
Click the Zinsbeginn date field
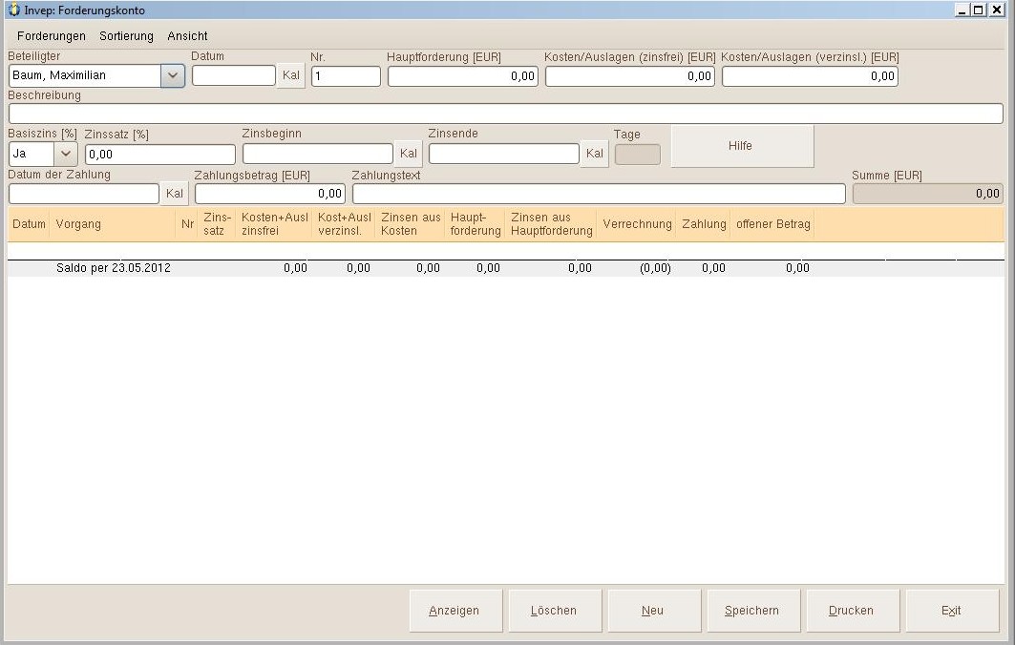tap(317, 154)
